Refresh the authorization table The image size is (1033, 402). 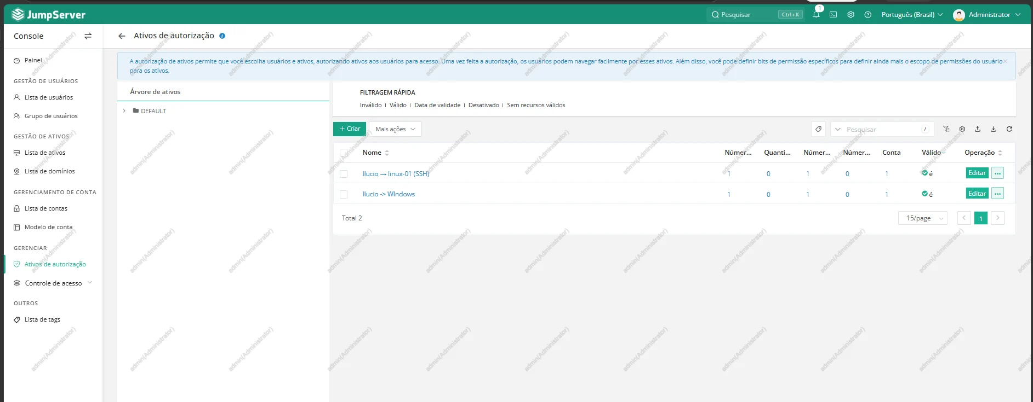pyautogui.click(x=1009, y=129)
